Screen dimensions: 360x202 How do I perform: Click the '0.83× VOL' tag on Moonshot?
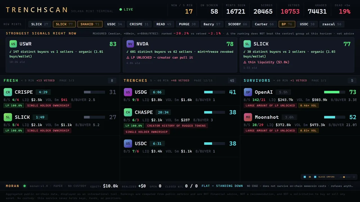click(308, 130)
